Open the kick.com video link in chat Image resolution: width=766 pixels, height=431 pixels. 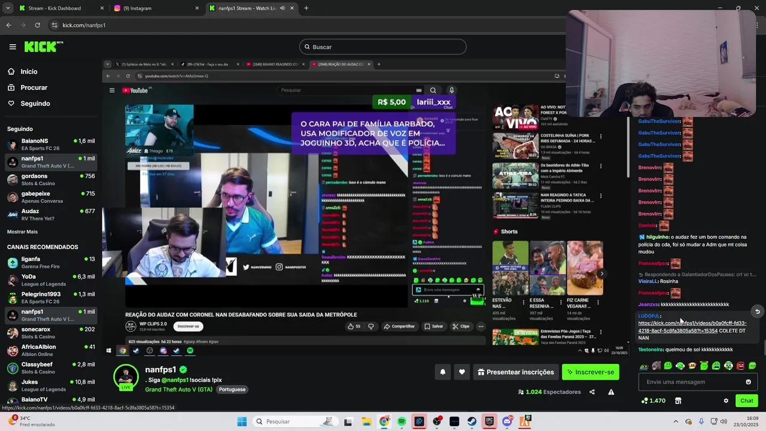692,327
